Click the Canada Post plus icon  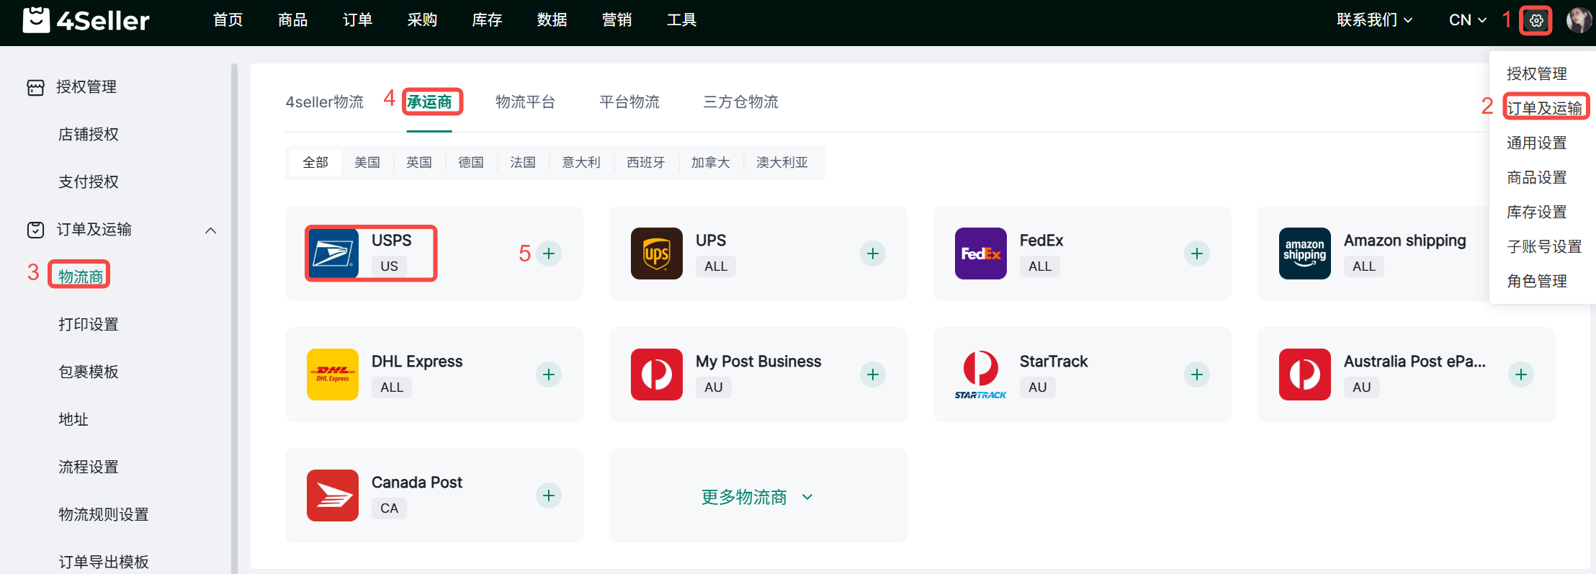pyautogui.click(x=549, y=495)
